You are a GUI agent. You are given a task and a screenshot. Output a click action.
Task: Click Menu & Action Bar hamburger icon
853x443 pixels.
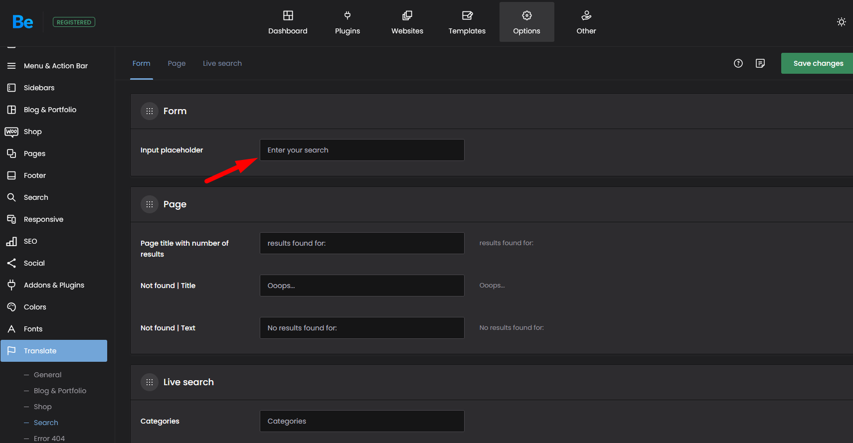coord(11,66)
